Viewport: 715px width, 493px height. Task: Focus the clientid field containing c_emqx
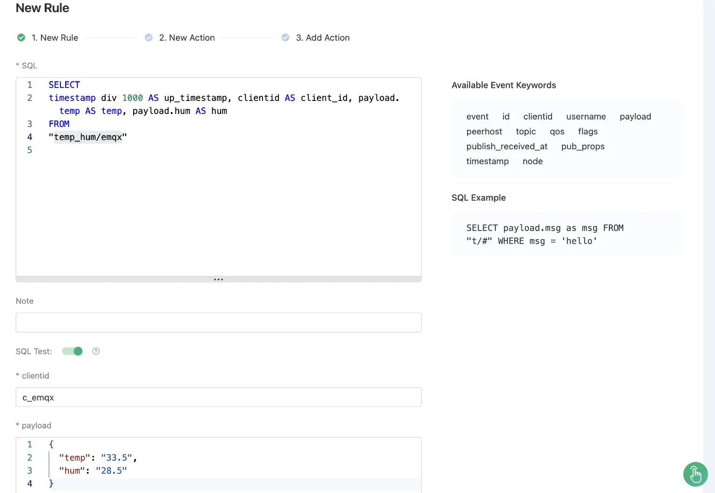click(x=218, y=398)
